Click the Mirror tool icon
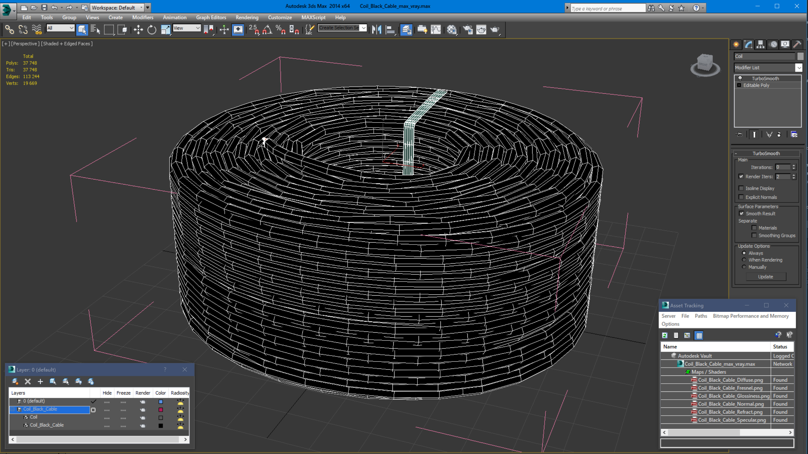Image resolution: width=808 pixels, height=454 pixels. (377, 29)
